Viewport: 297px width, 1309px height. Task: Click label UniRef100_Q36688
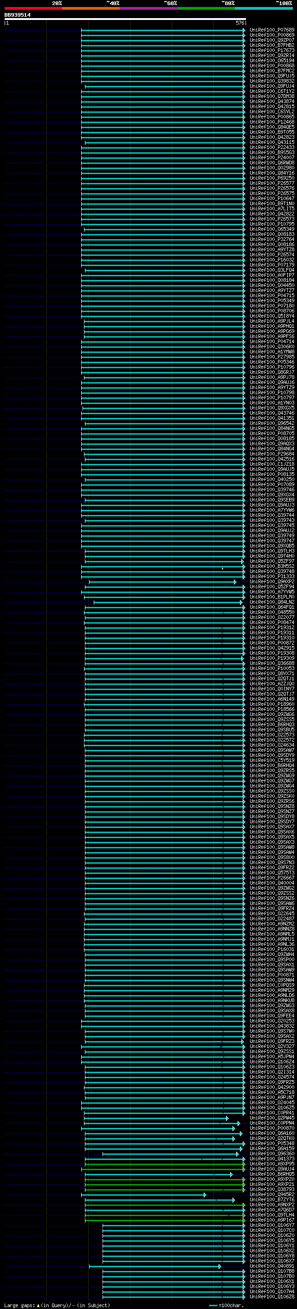pos(272,663)
